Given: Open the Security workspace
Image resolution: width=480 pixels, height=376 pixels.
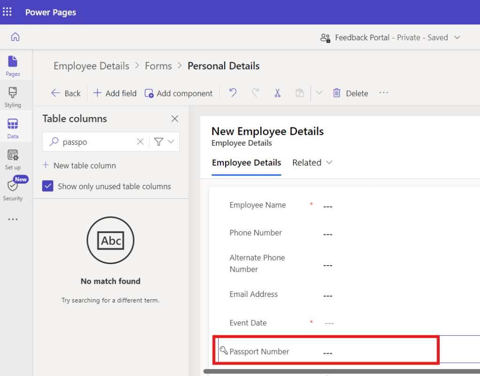Looking at the screenshot, I should [13, 190].
